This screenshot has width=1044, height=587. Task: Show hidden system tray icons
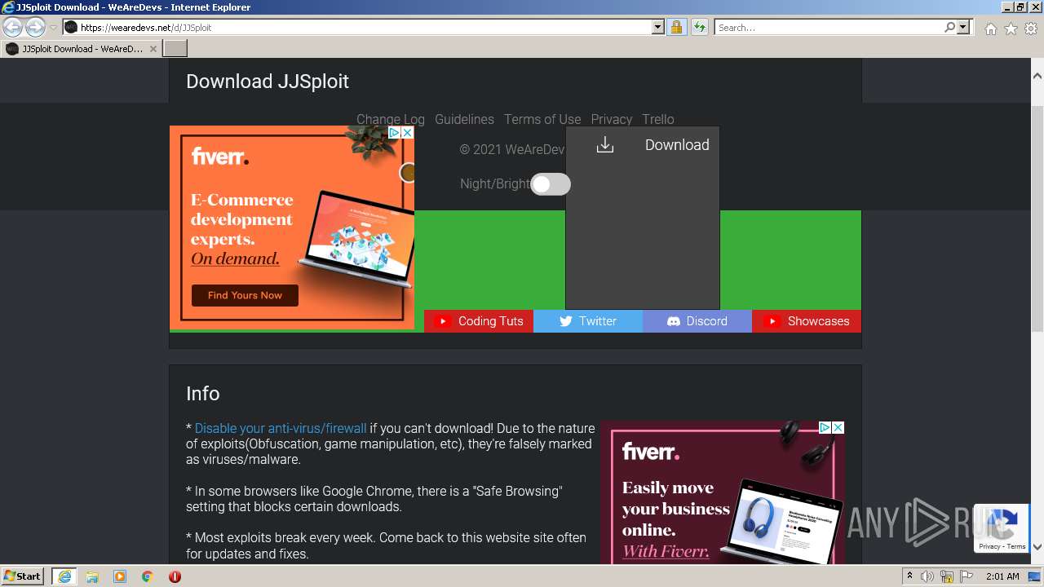coord(909,576)
